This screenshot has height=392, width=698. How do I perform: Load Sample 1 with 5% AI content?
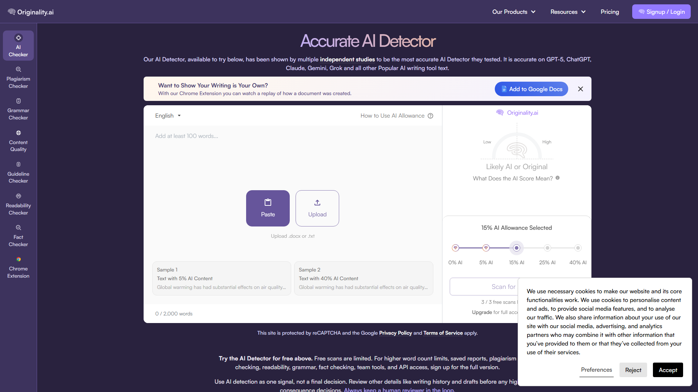pos(222,278)
